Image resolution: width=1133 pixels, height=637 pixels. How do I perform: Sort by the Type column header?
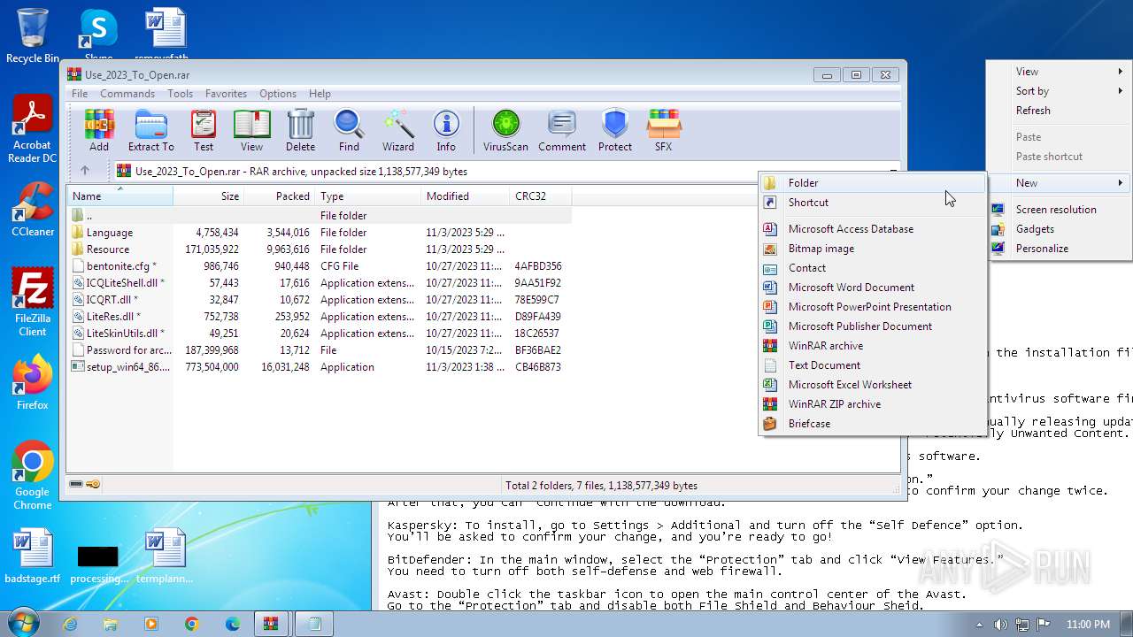367,196
